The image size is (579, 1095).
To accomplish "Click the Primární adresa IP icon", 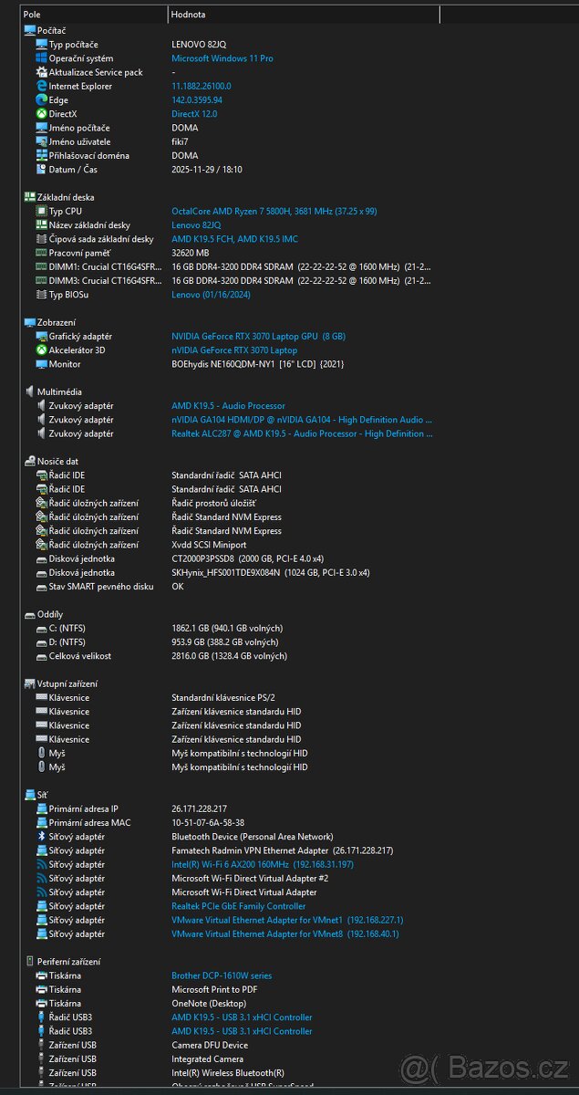I will click(x=41, y=809).
